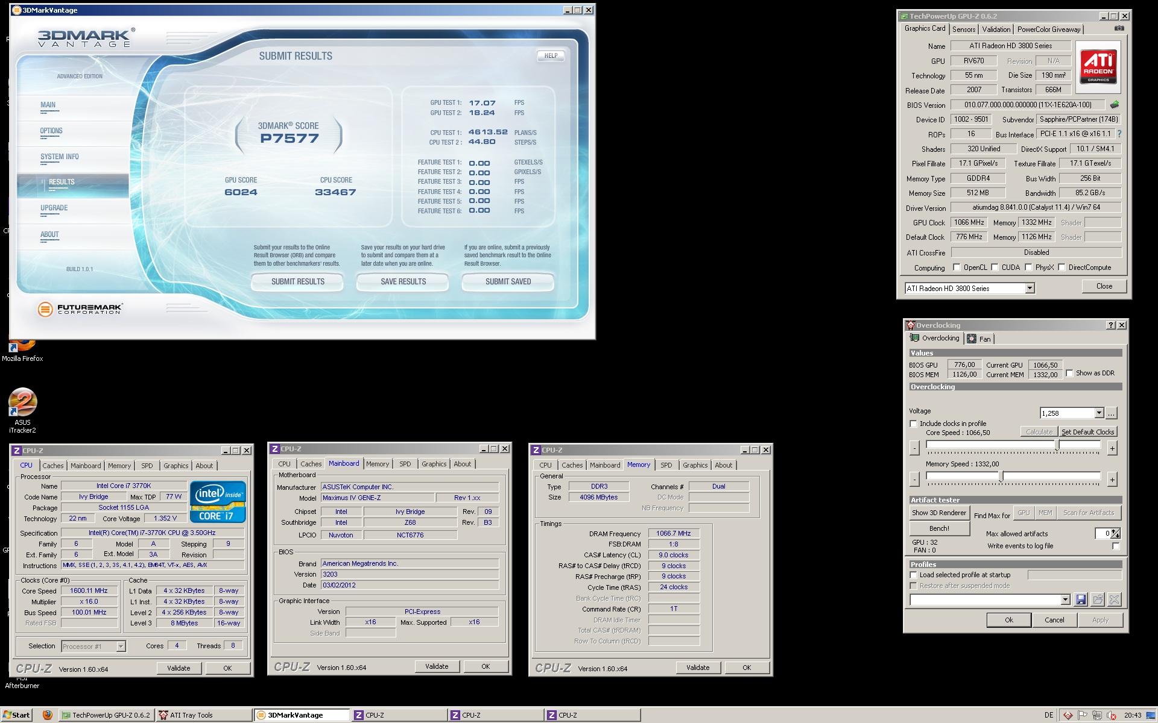This screenshot has height=723, width=1158.
Task: Click the Show 3D Renderer button
Action: tap(939, 513)
